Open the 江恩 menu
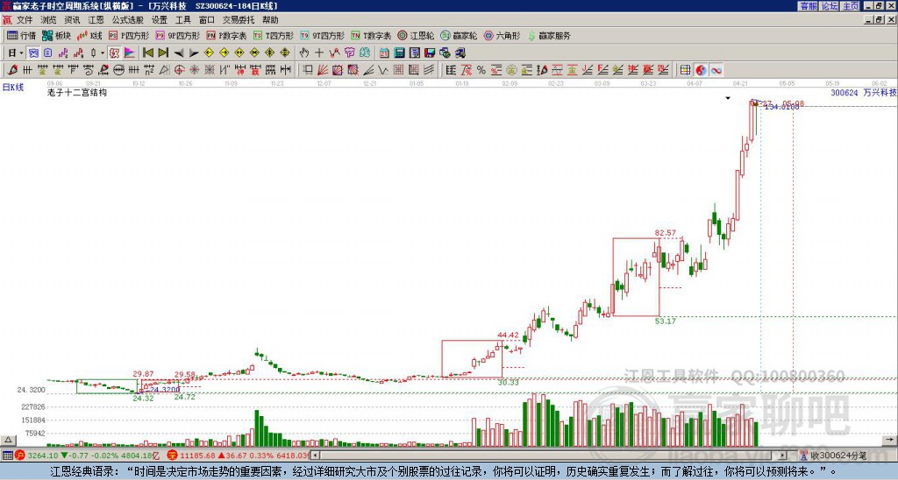The image size is (898, 480). point(96,20)
